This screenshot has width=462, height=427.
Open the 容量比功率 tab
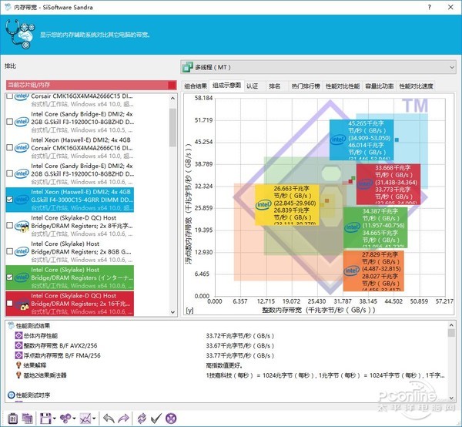379,86
